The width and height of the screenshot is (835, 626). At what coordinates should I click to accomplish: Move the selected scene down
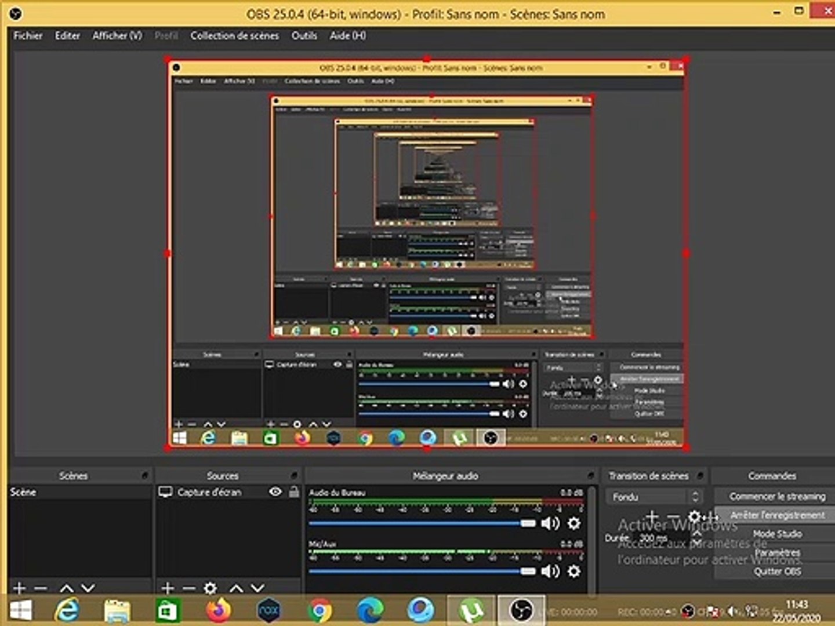point(88,588)
